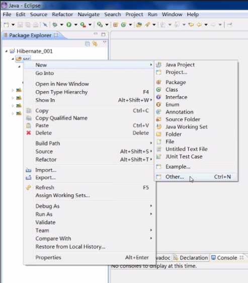Click the Java Project icon in submenu
The height and width of the screenshot is (283, 248).
pyautogui.click(x=159, y=64)
